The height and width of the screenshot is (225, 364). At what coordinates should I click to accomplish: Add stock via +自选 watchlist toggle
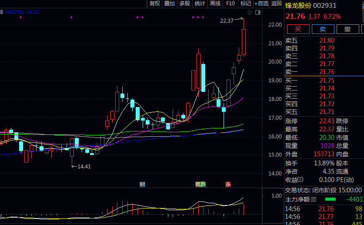pyautogui.click(x=261, y=3)
